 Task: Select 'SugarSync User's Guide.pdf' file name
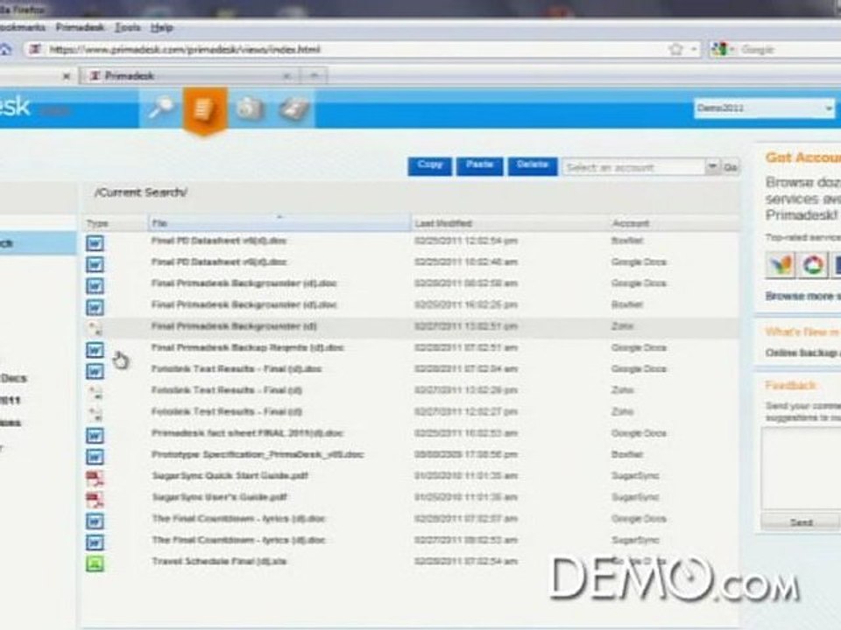220,497
